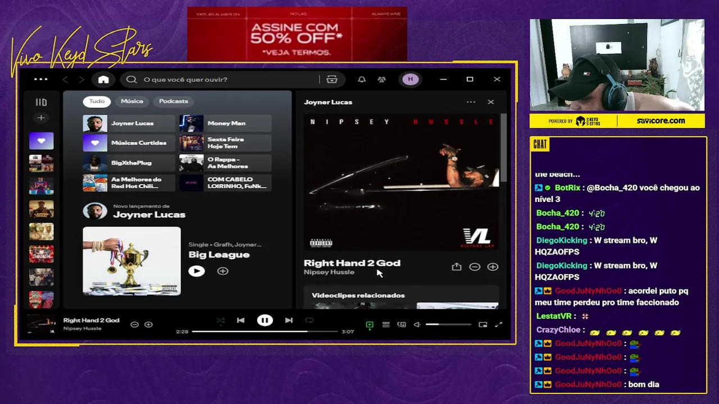Seek within the song progress bar

[x=265, y=332]
